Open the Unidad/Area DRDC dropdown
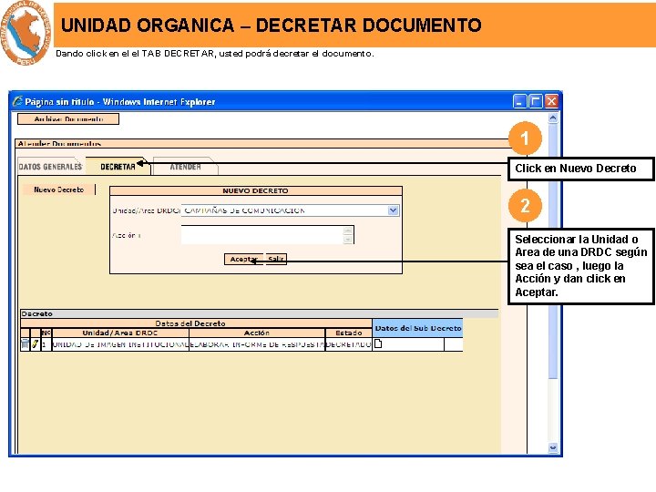This screenshot has height=492, width=656. coord(393,210)
